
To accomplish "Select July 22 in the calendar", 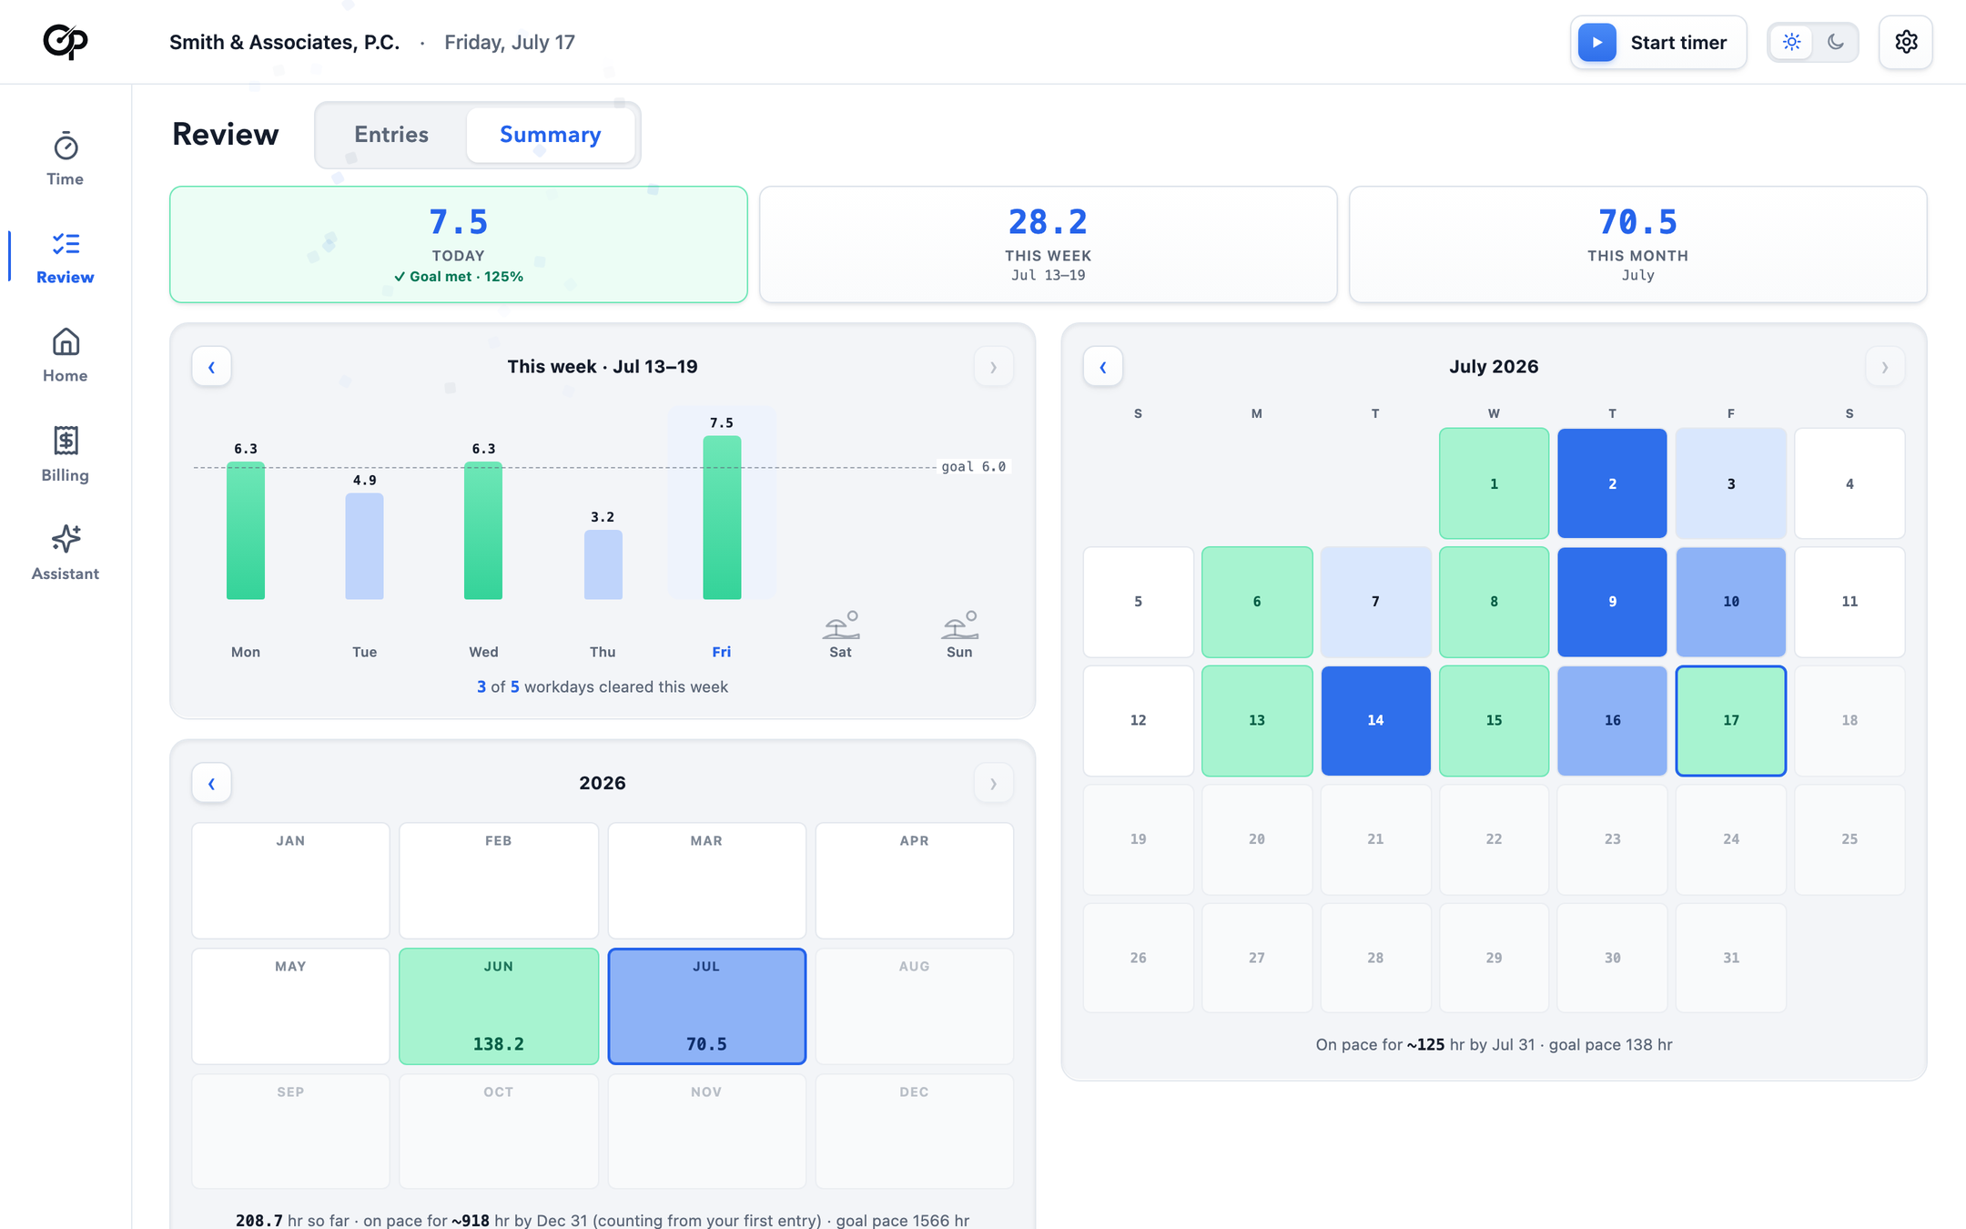I will pos(1494,839).
